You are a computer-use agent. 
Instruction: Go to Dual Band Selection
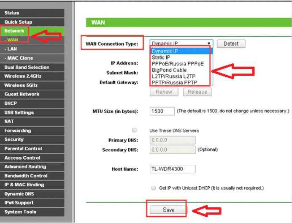(32, 67)
